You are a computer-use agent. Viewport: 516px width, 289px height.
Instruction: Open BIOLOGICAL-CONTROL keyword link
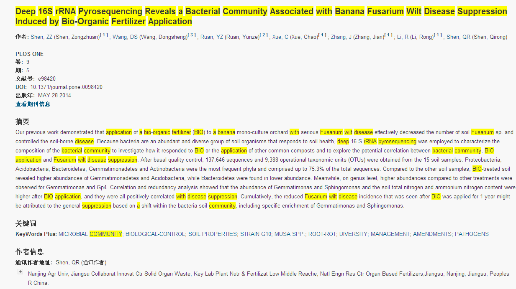(155, 234)
